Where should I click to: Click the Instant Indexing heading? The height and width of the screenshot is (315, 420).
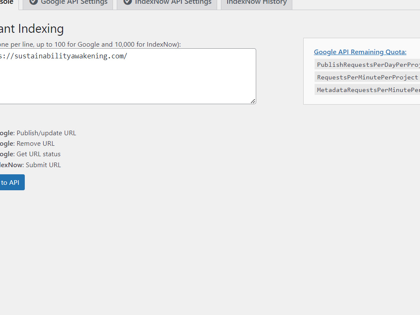coord(31,29)
